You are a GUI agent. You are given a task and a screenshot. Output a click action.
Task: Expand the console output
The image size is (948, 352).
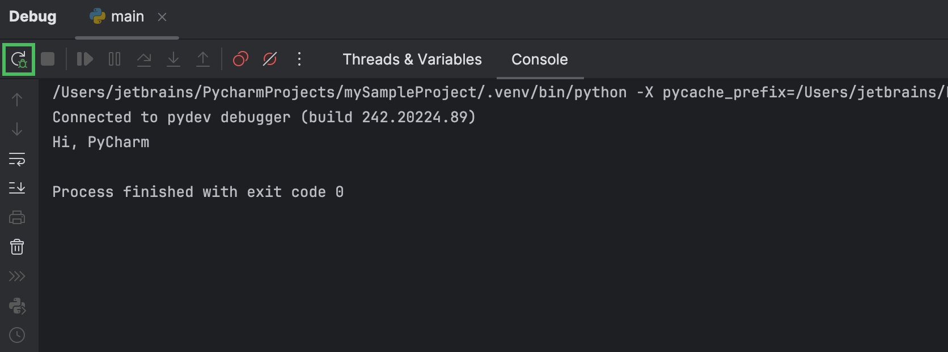(x=18, y=276)
